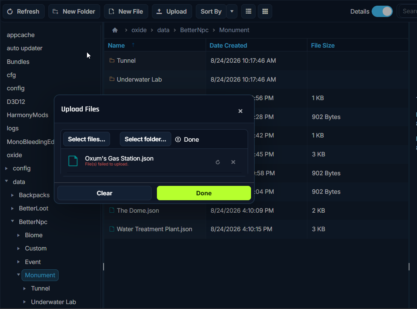Click the Sort By button

pos(211,11)
